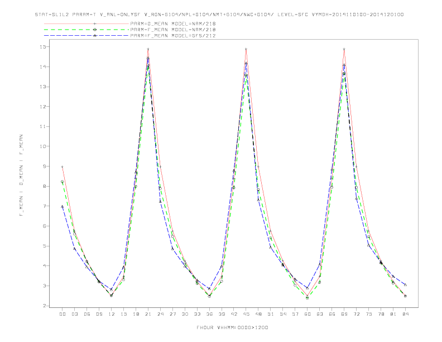Screen dimensions: 442x342
Task: Click y-axis tick label 9
Action: point(44,166)
